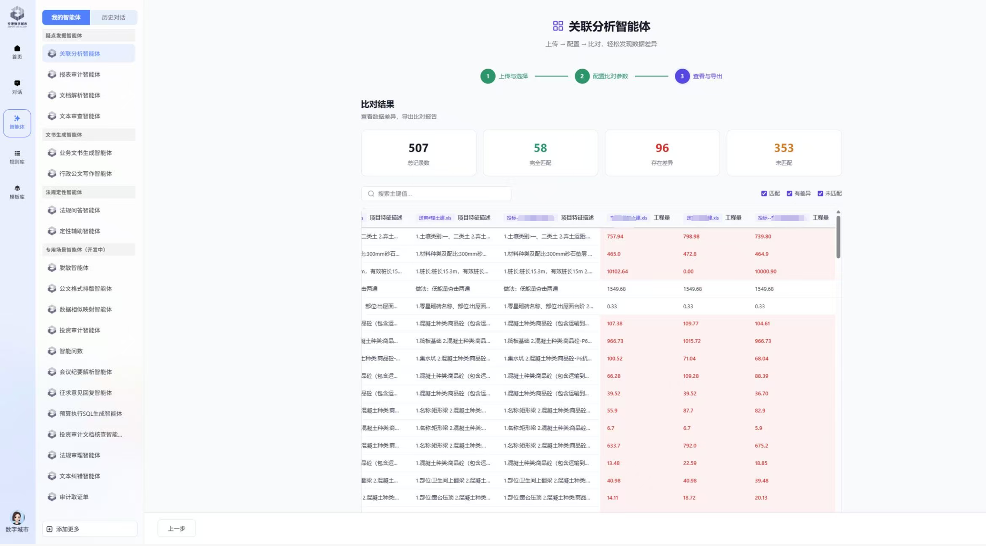986x546 pixels.
Task: Open the 规则库 rules library icon
Action: [x=17, y=153]
